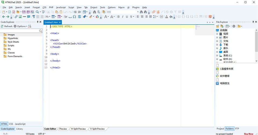Click the font color A icon
The width and height of the screenshot is (258, 135).
(x=167, y=17)
